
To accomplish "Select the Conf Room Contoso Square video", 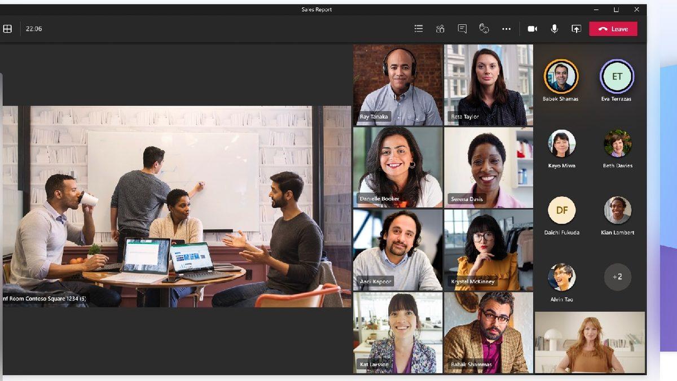I will click(177, 207).
